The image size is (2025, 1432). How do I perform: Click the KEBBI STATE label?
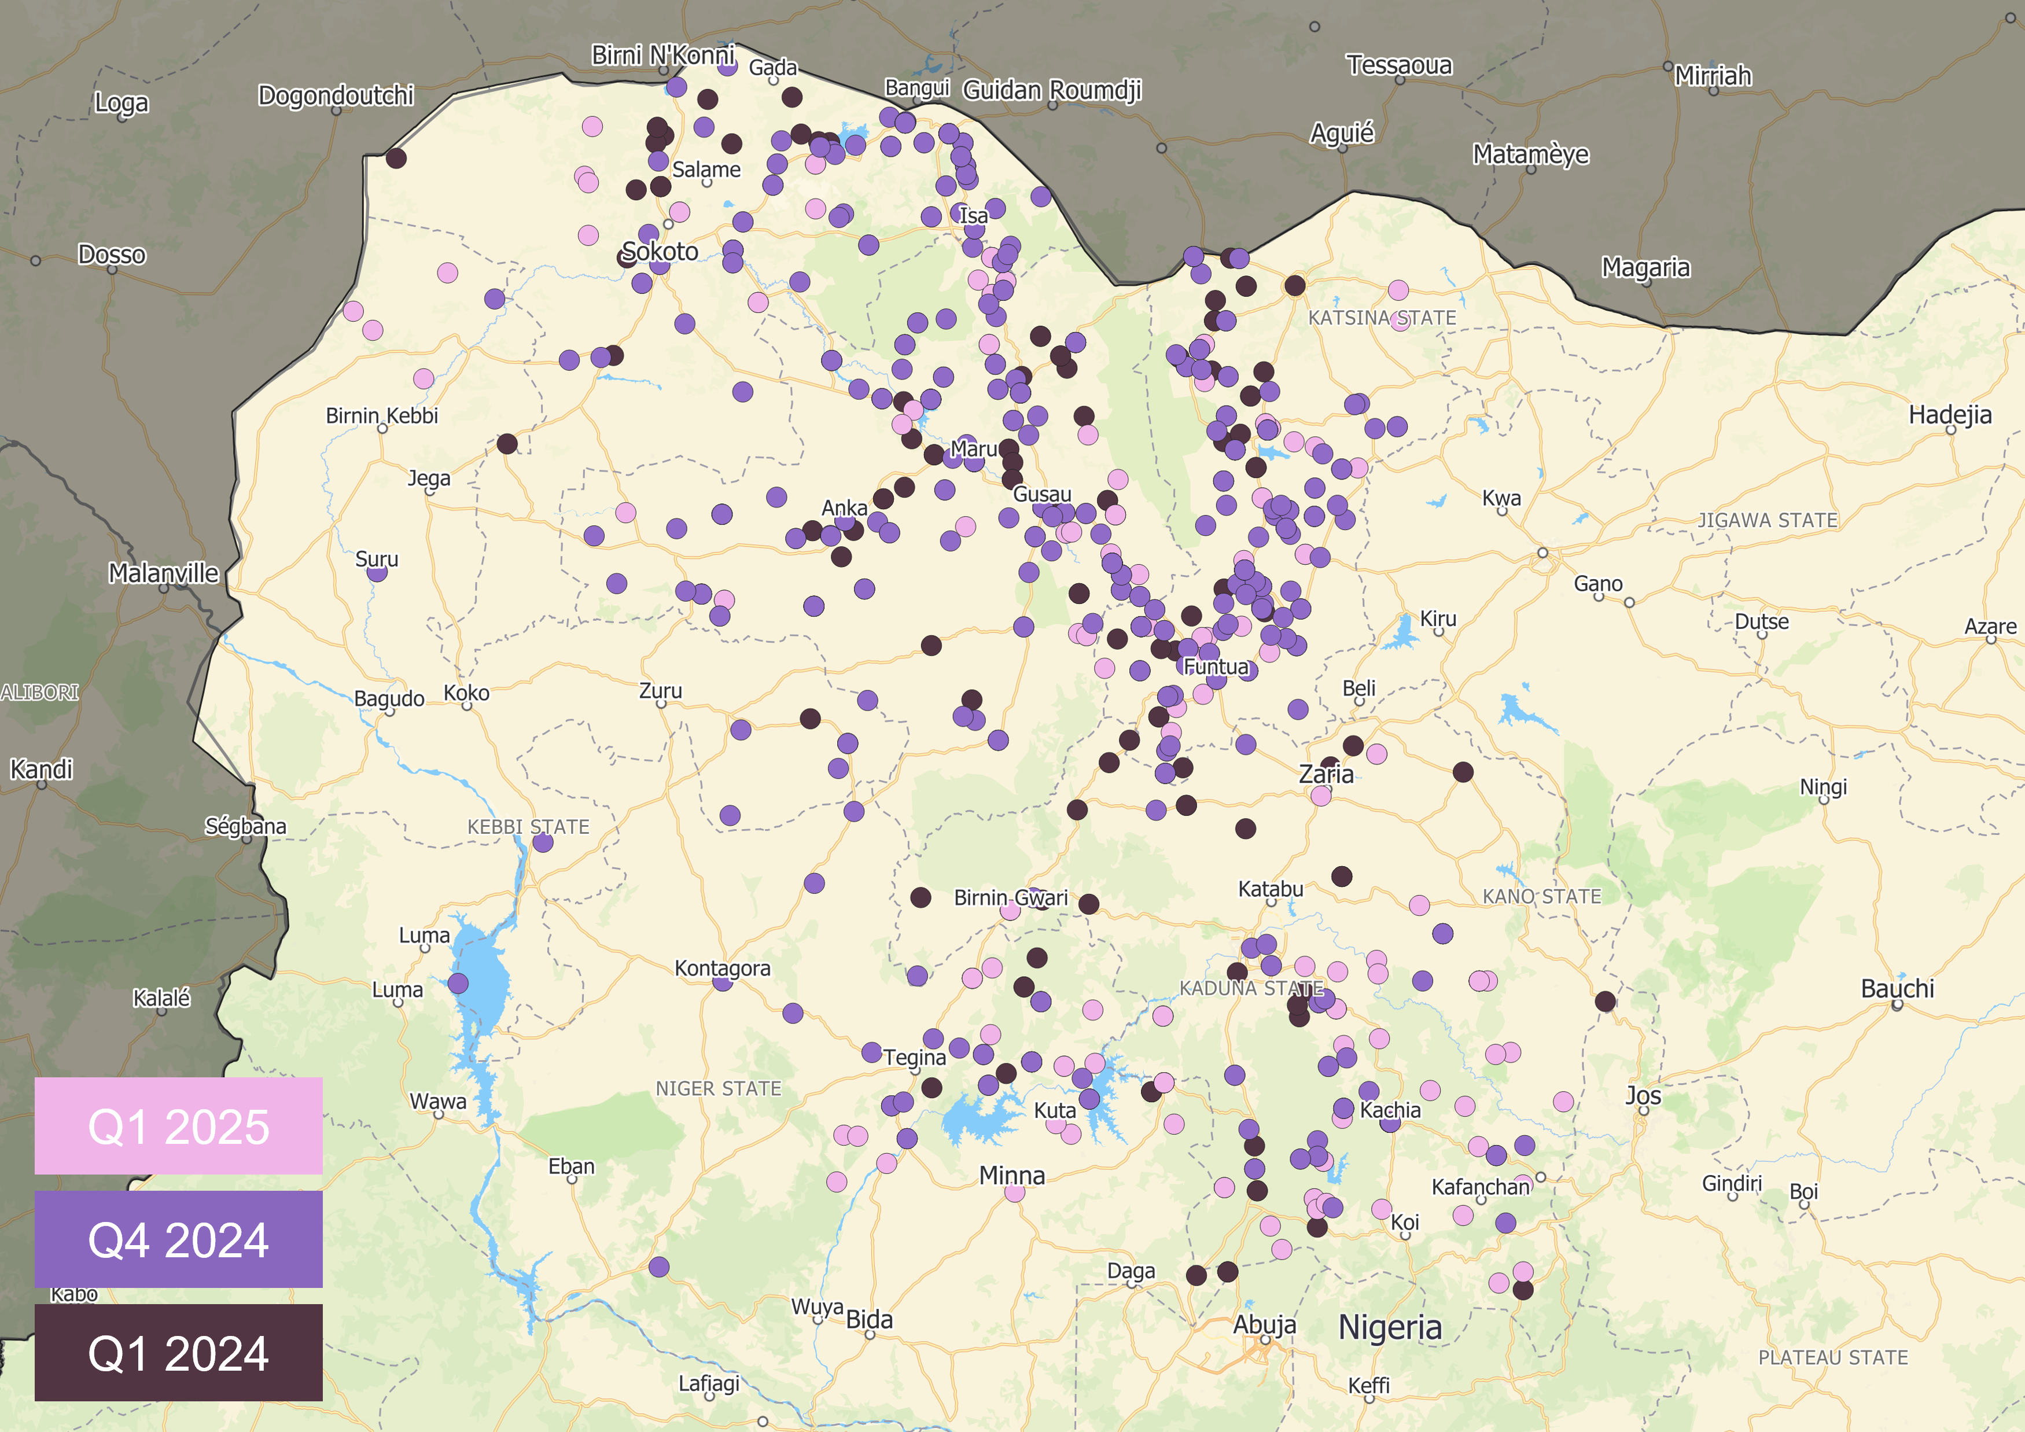pos(528,827)
